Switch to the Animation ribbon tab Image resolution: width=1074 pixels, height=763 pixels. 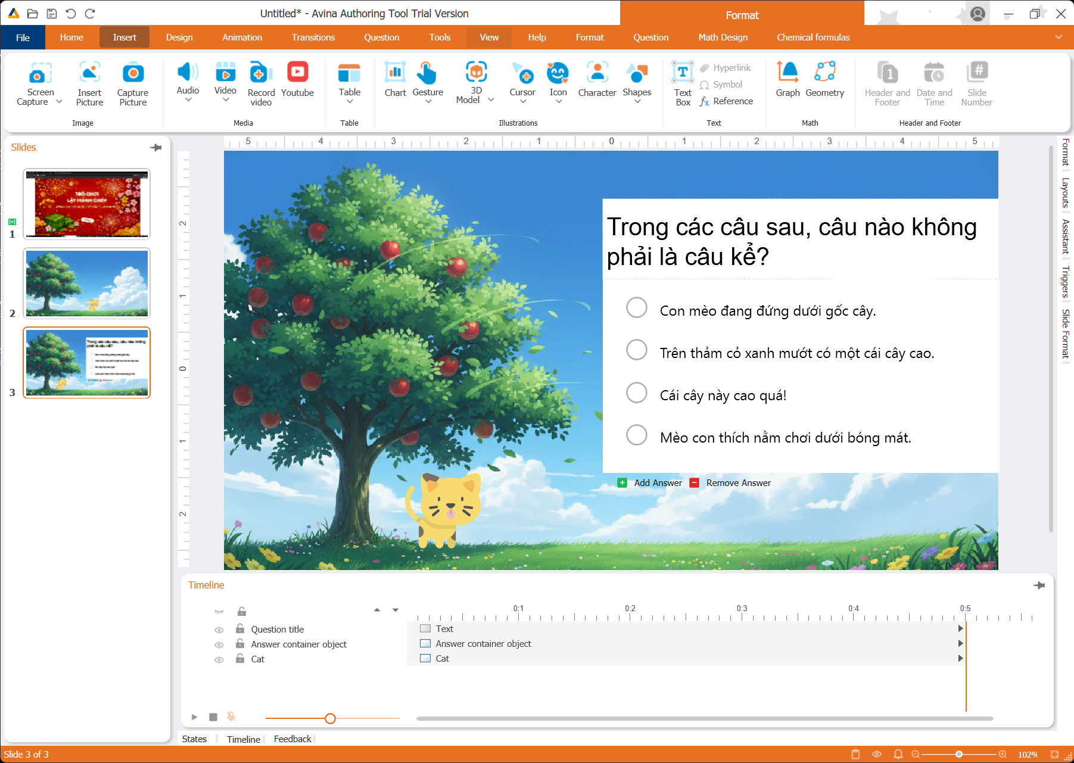pos(242,37)
